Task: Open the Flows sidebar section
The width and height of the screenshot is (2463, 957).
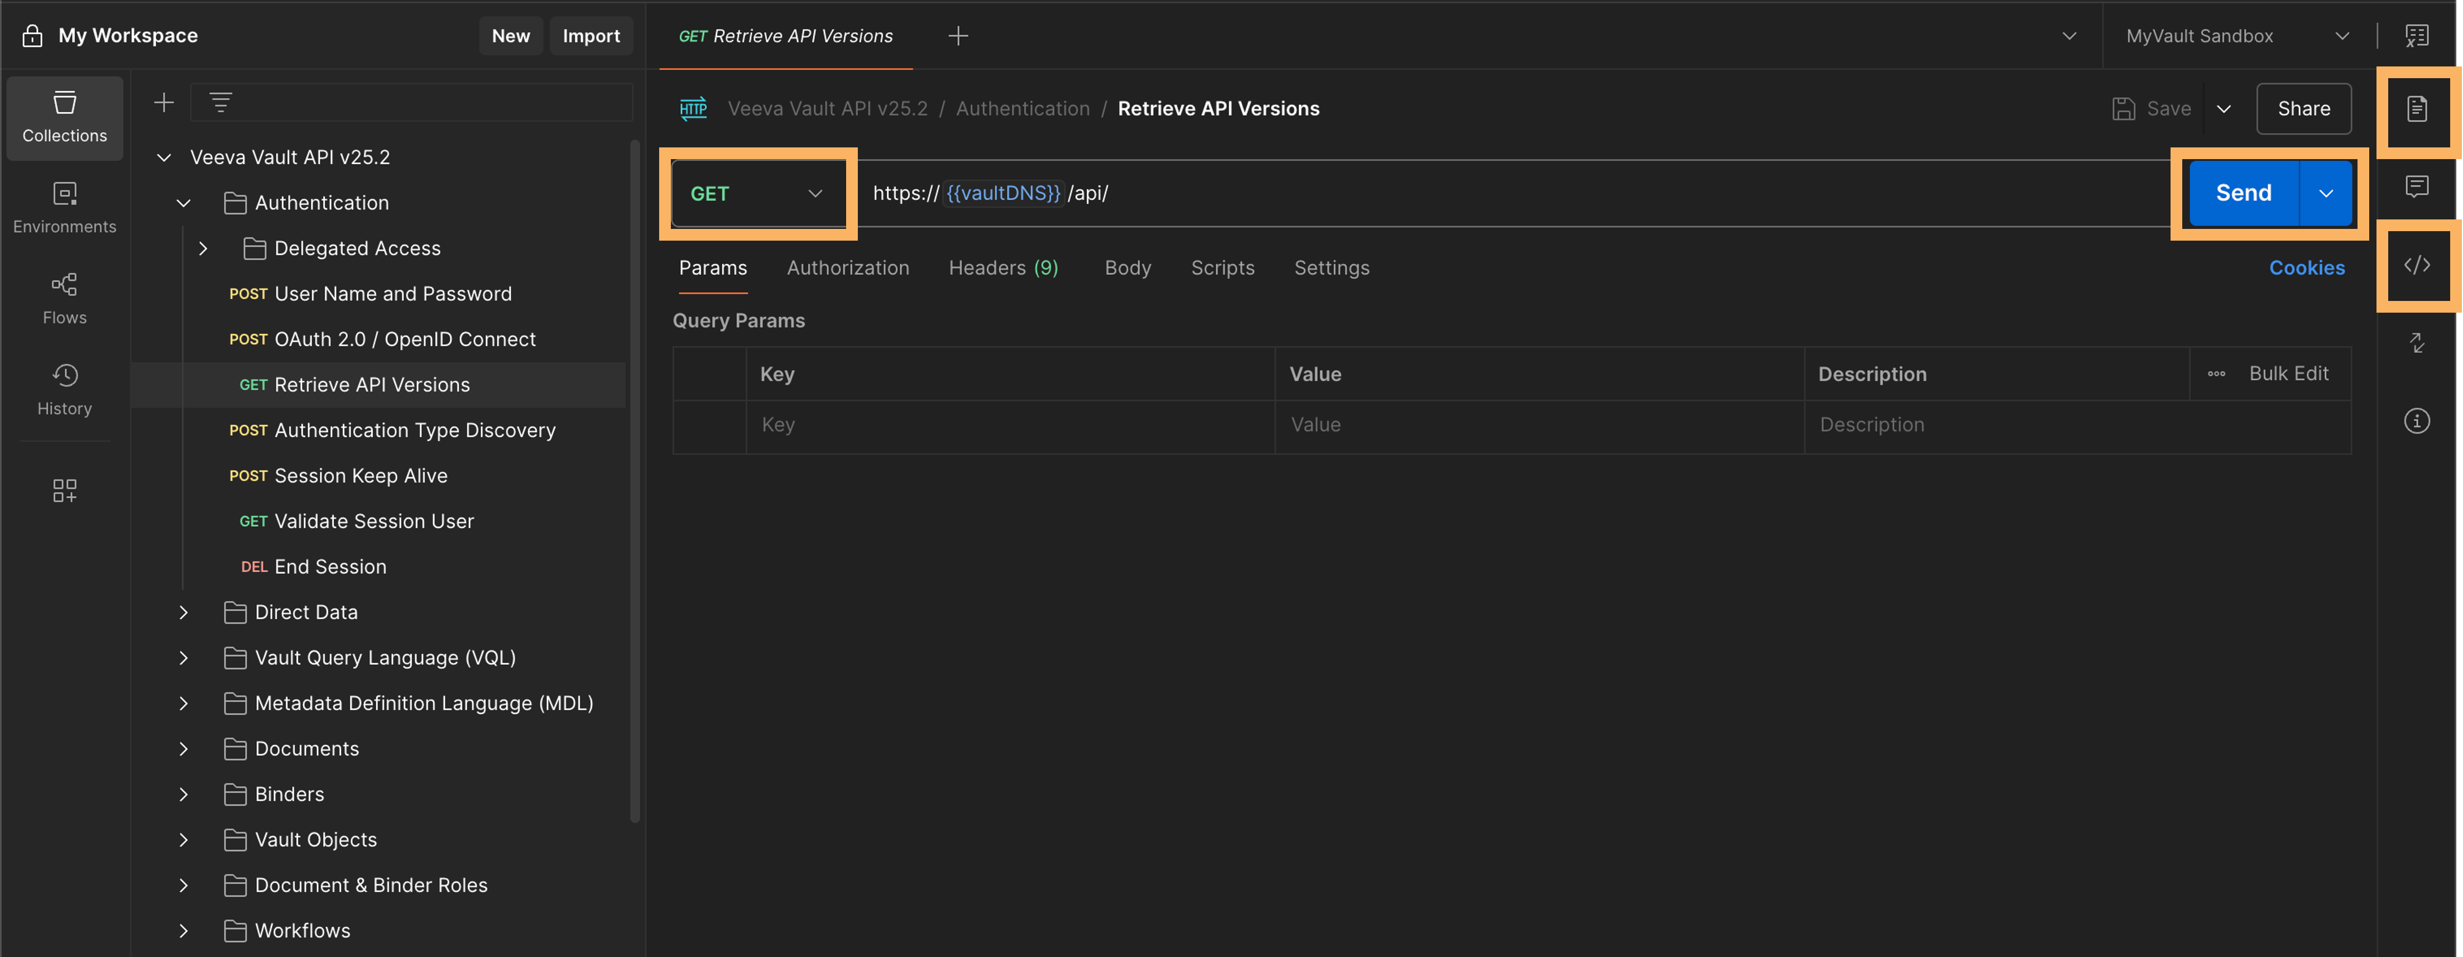Action: tap(64, 298)
